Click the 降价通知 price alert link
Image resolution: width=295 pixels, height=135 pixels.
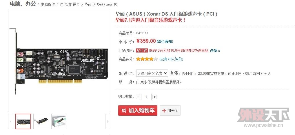(x=165, y=41)
